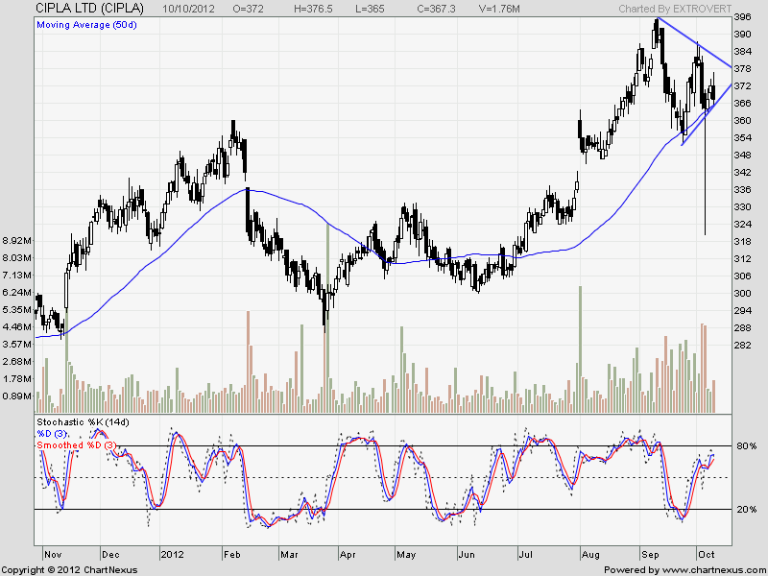This screenshot has width=768, height=576.
Task: Click the 80% stochastic overbought level label
Action: tap(746, 446)
